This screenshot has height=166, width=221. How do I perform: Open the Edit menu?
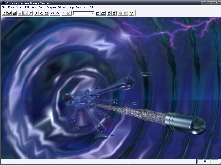(x=27, y=7)
